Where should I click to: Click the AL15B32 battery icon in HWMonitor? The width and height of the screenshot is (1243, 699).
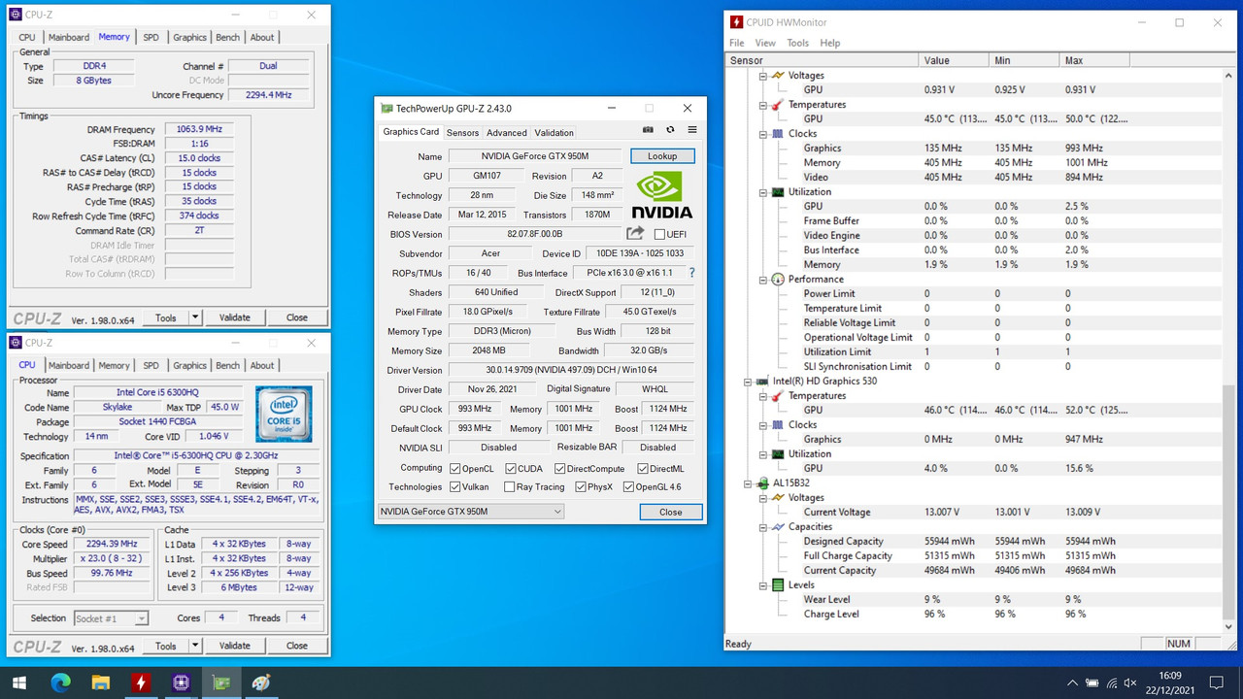click(763, 483)
